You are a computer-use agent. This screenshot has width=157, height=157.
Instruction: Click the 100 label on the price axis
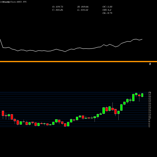[150, 118]
